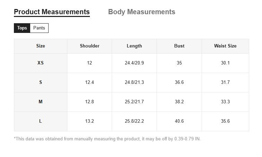Select the L size row label

41,121
